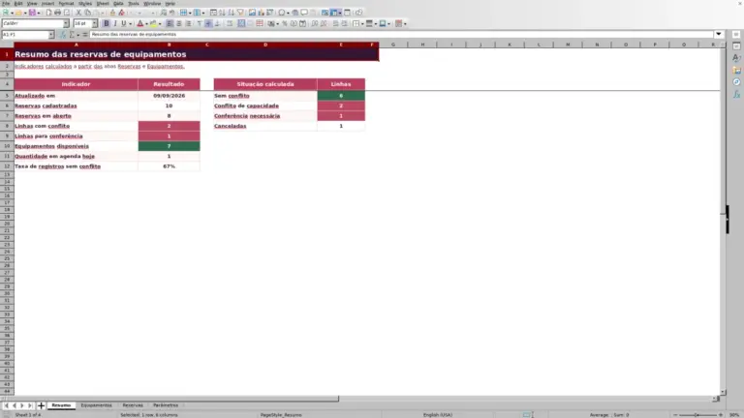Viewport: 744px width, 418px height.
Task: Click row 5 header
Action: pyautogui.click(x=7, y=96)
